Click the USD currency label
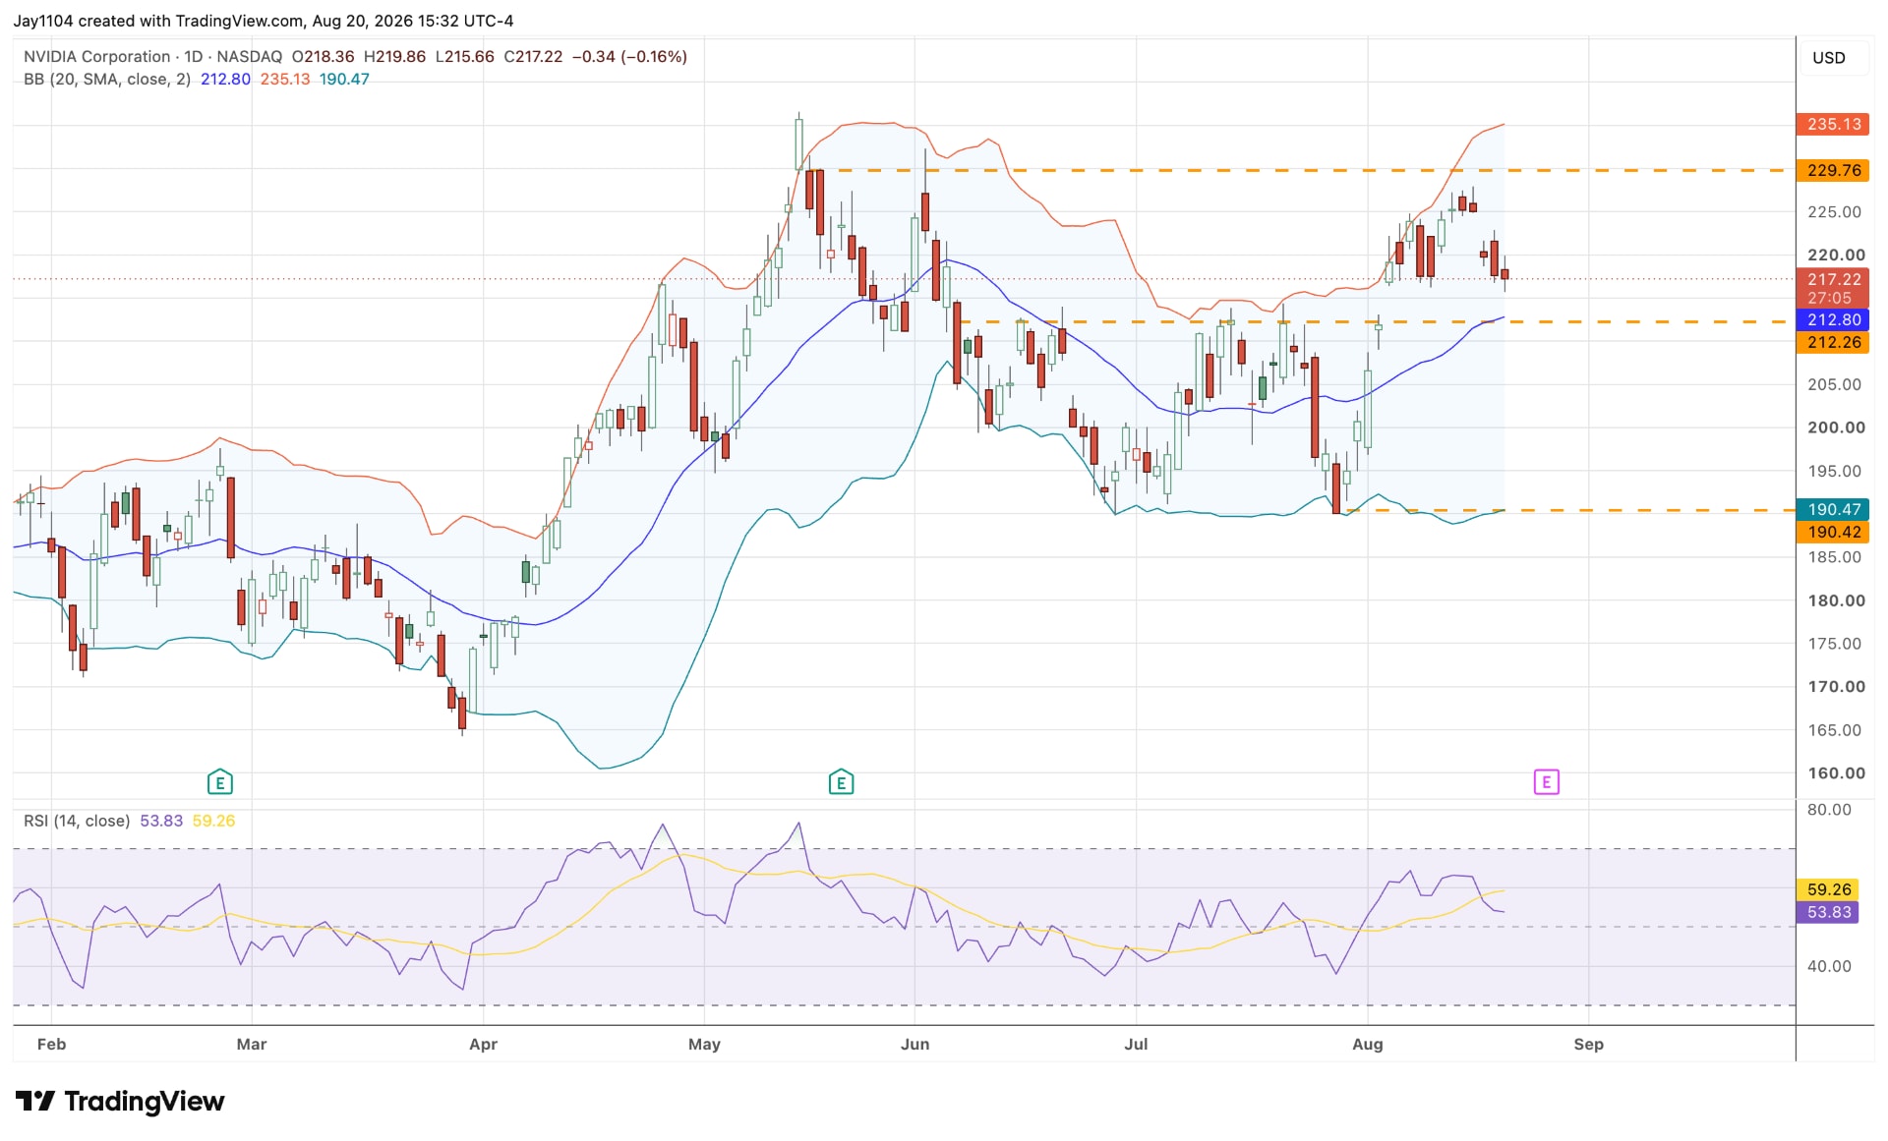This screenshot has height=1141, width=1888. [x=1829, y=58]
